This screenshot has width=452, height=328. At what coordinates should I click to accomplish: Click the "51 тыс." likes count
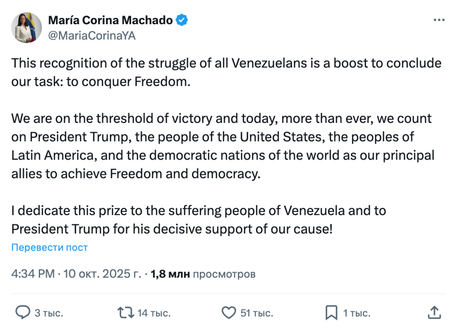click(256, 313)
